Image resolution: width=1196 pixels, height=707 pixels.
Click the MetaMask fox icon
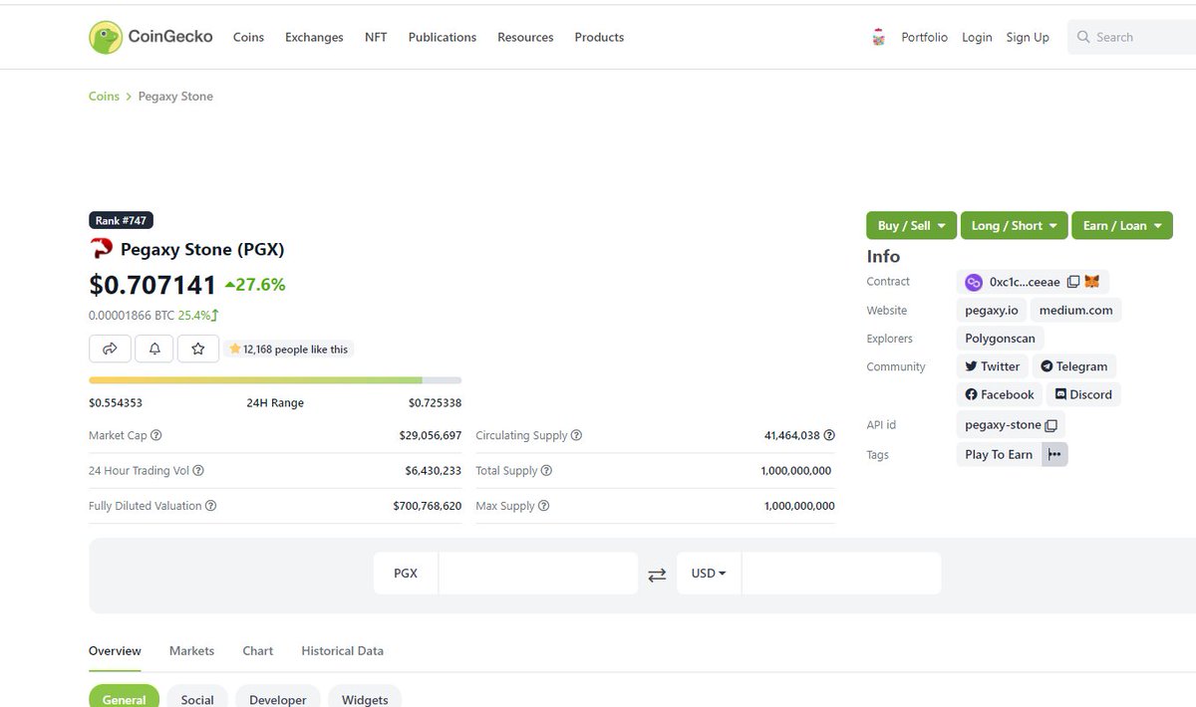pyautogui.click(x=1092, y=282)
